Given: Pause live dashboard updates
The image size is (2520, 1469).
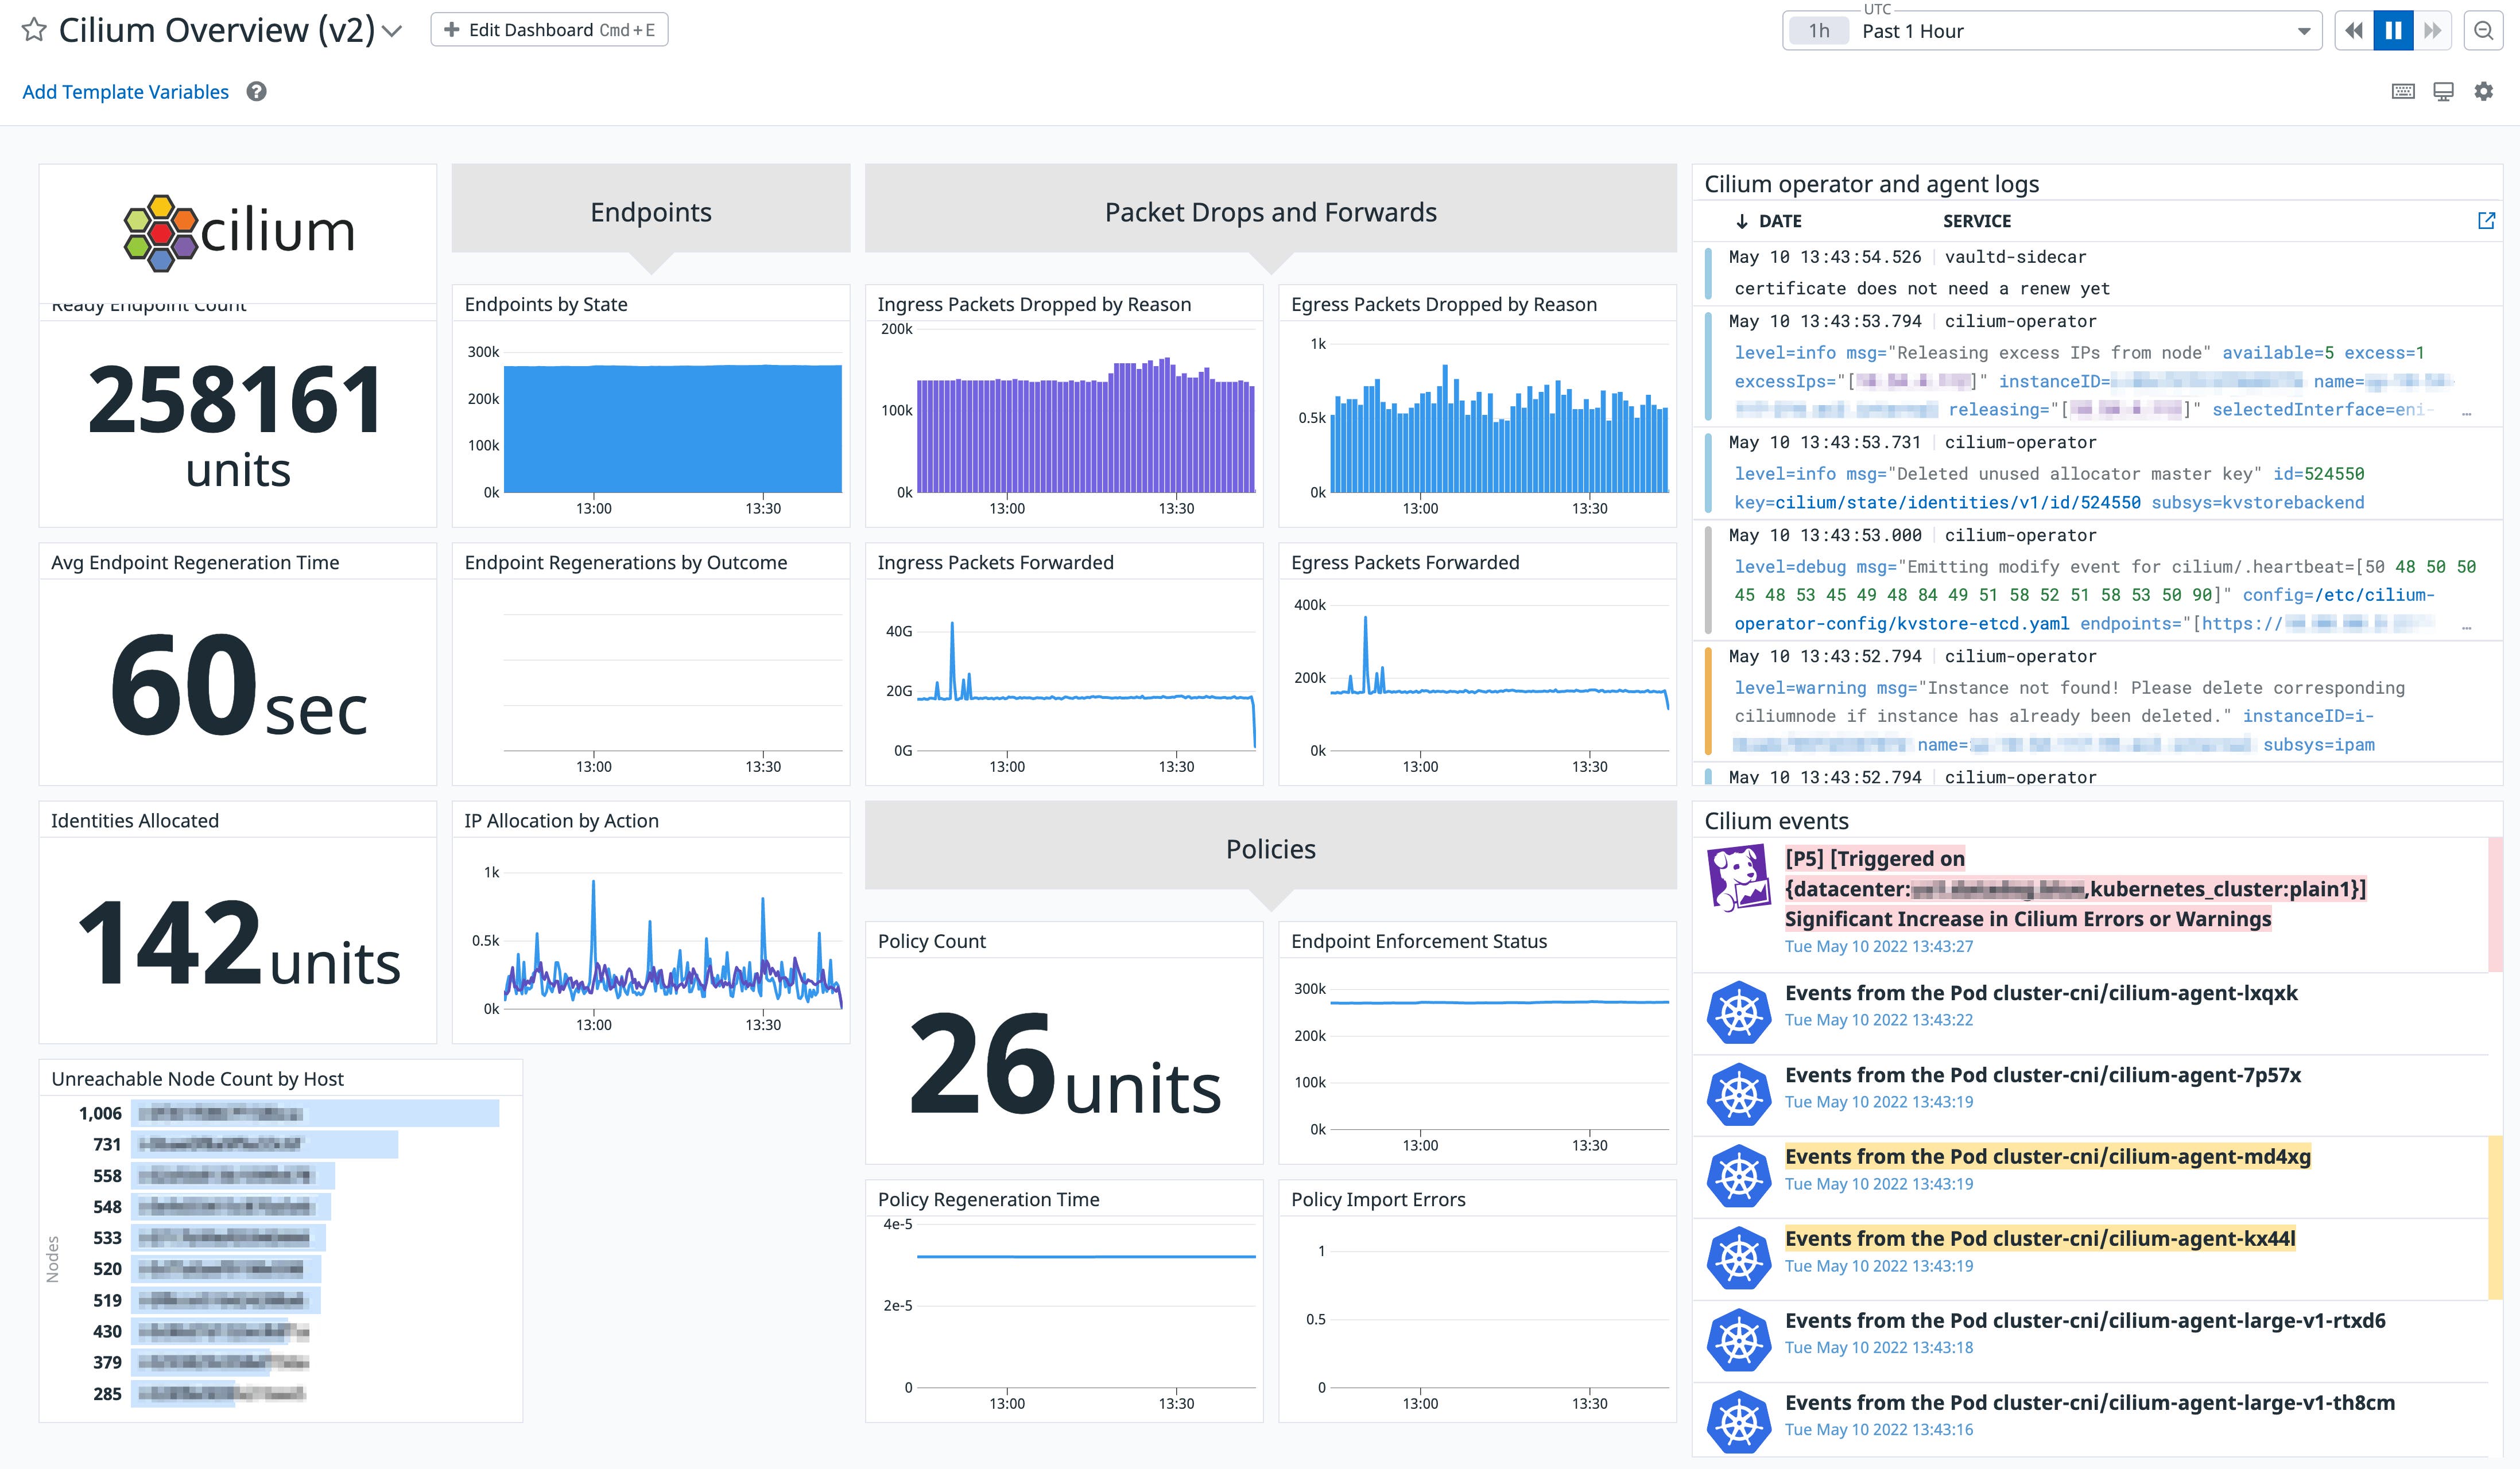Looking at the screenshot, I should pyautogui.click(x=2392, y=30).
